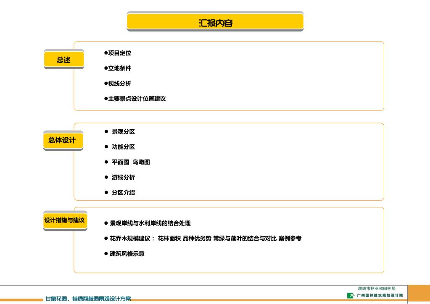Click the 广州园林建筑规划设计院 footer text
Image resolution: width=430 pixels, height=304 pixels.
(380, 296)
